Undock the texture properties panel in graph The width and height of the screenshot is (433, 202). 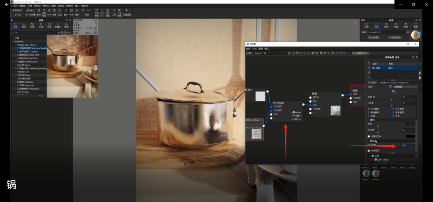(x=413, y=57)
